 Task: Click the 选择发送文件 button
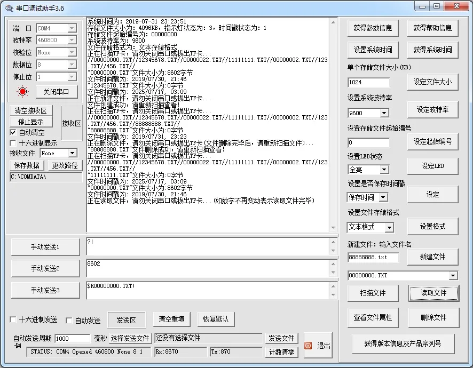[x=130, y=339]
